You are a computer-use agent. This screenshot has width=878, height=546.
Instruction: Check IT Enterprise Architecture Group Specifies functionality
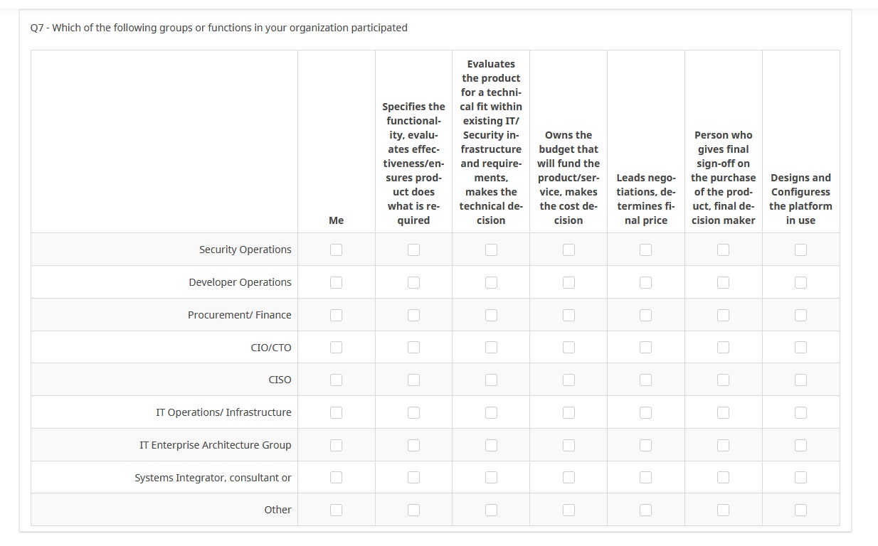click(x=413, y=445)
